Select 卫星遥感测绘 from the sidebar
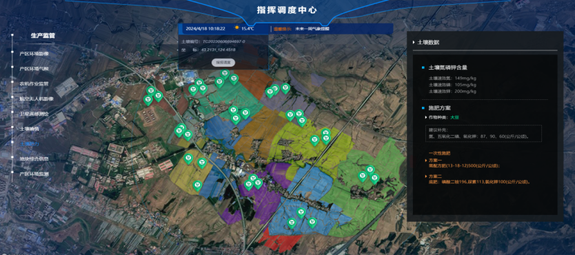Viewport: 575px width, 255px height. click(34, 114)
